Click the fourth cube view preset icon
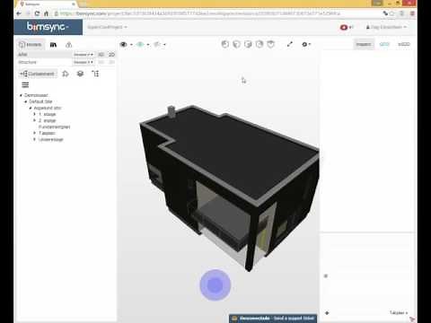431x323 pixels. pos(259,44)
